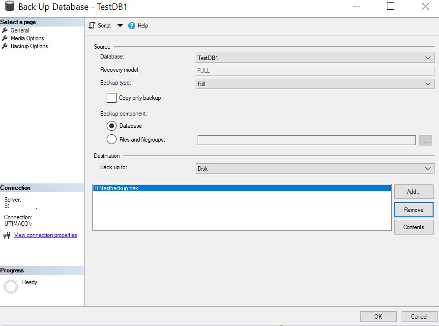Maximize the Back Up Database window
The image size is (439, 326).
[x=390, y=6]
